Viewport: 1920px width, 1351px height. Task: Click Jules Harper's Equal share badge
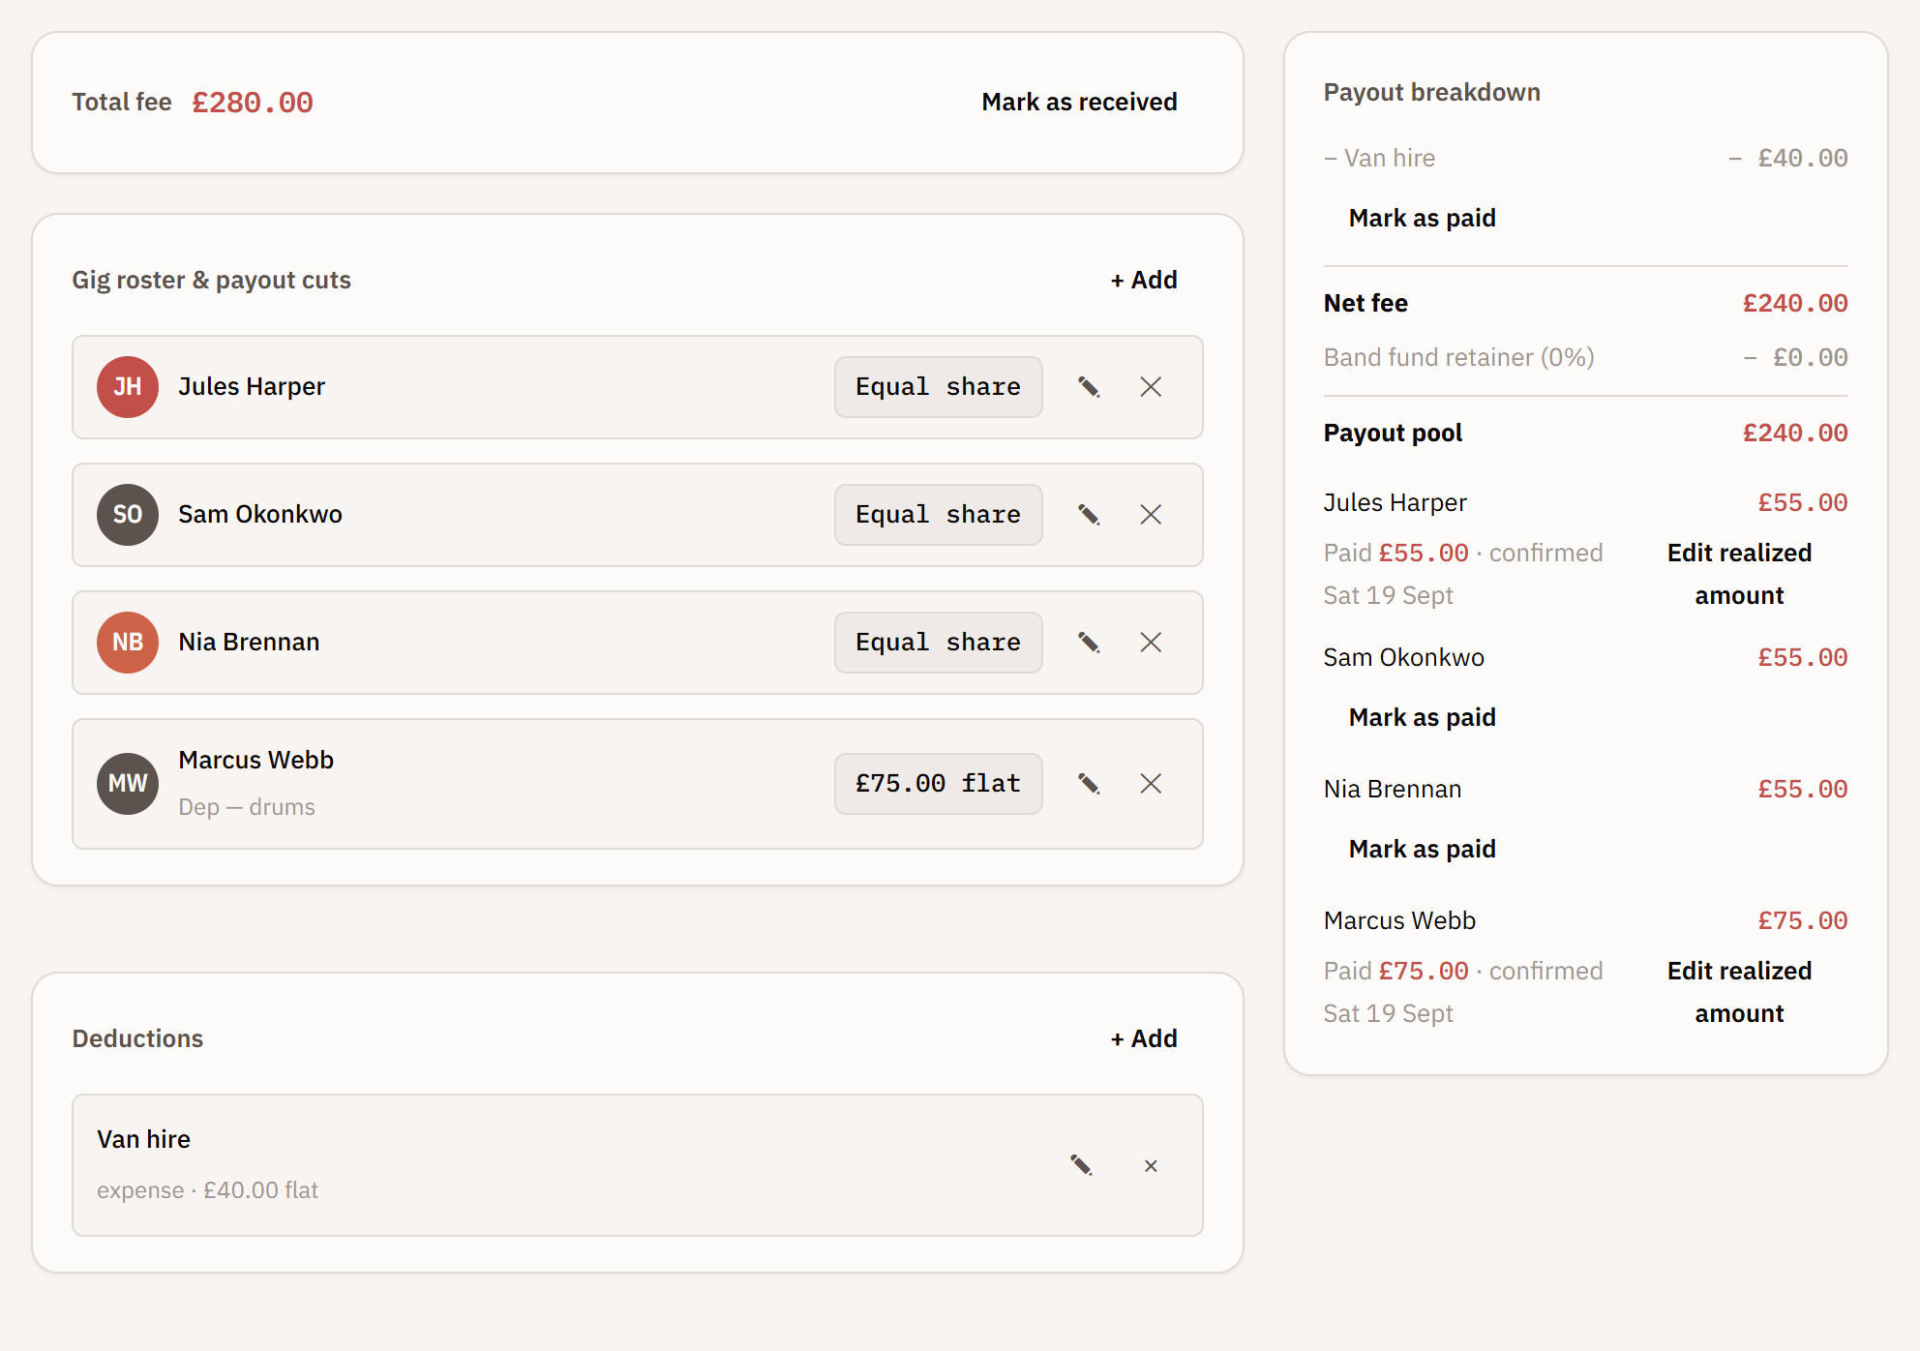click(x=939, y=387)
